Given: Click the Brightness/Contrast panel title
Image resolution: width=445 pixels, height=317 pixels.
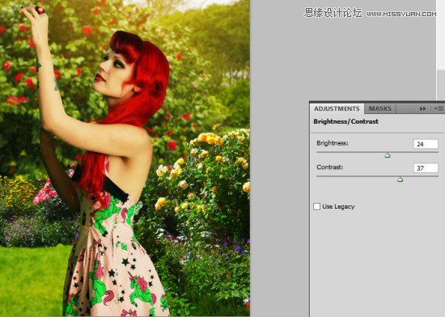Looking at the screenshot, I should point(345,121).
